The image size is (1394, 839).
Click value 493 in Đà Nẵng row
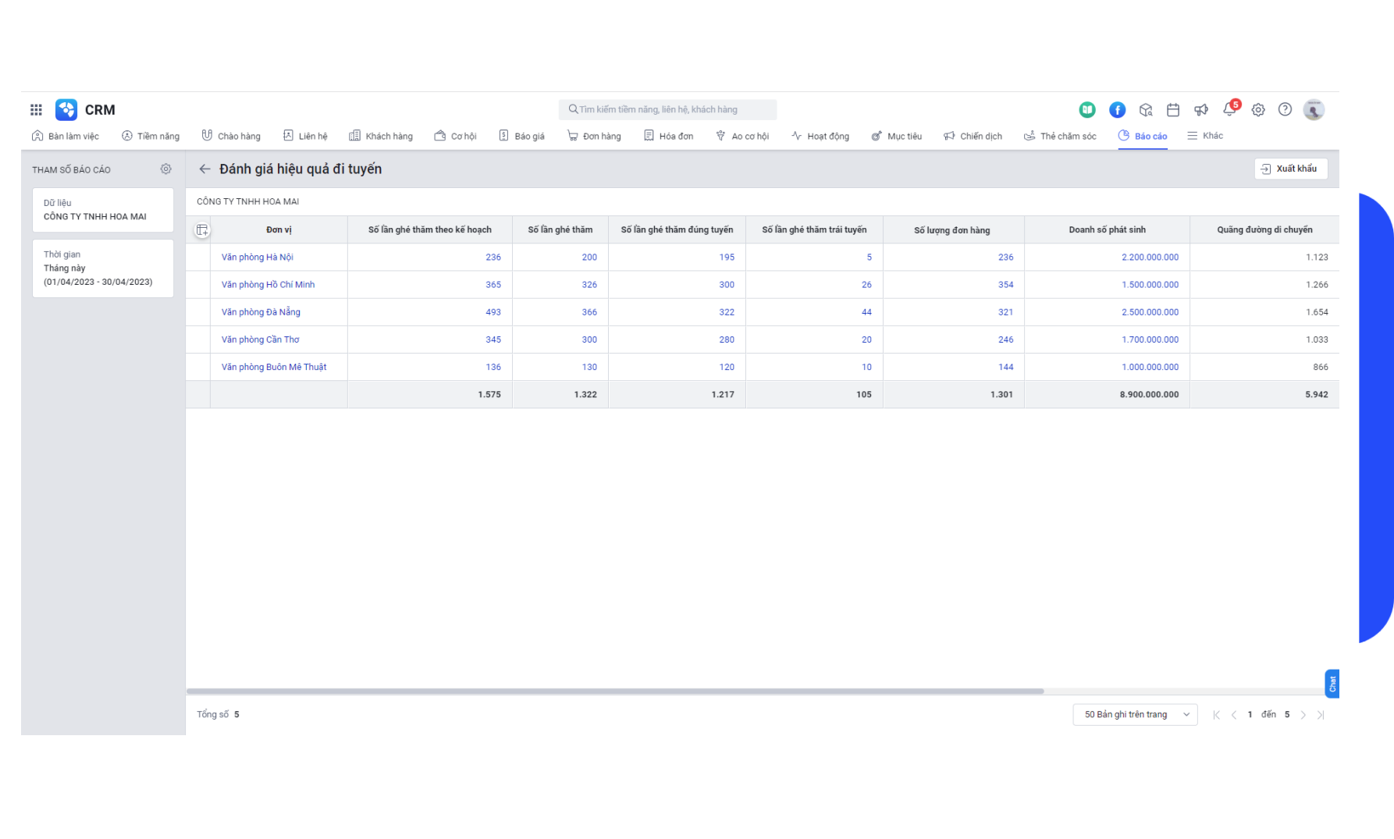pos(493,312)
